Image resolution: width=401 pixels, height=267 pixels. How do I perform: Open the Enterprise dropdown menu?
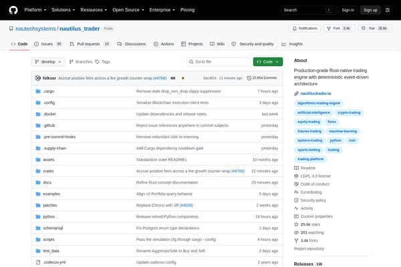(x=162, y=10)
